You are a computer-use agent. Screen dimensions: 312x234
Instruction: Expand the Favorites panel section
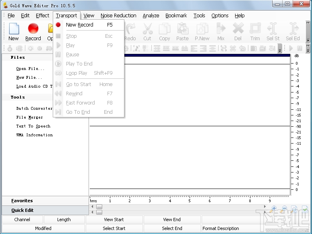[45, 201]
